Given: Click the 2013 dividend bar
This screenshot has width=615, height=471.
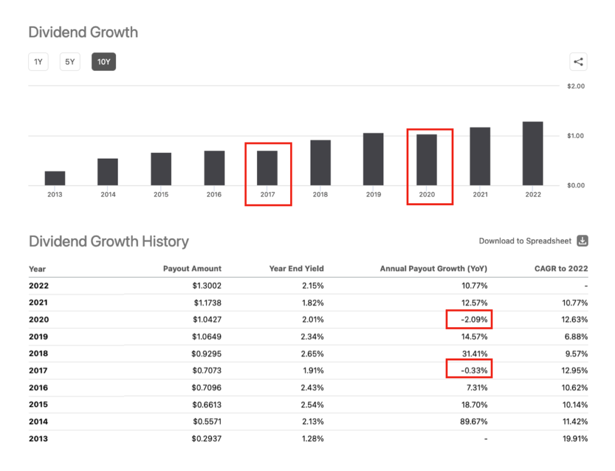Looking at the screenshot, I should point(55,178).
